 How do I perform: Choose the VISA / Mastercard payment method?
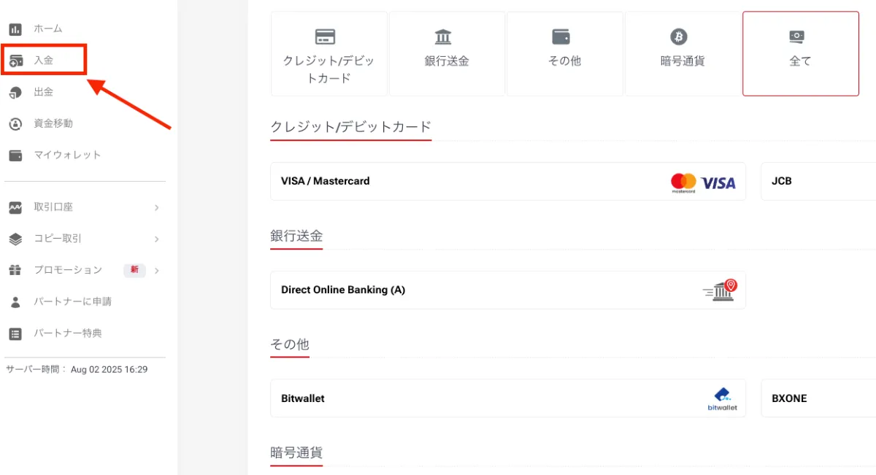pos(507,181)
